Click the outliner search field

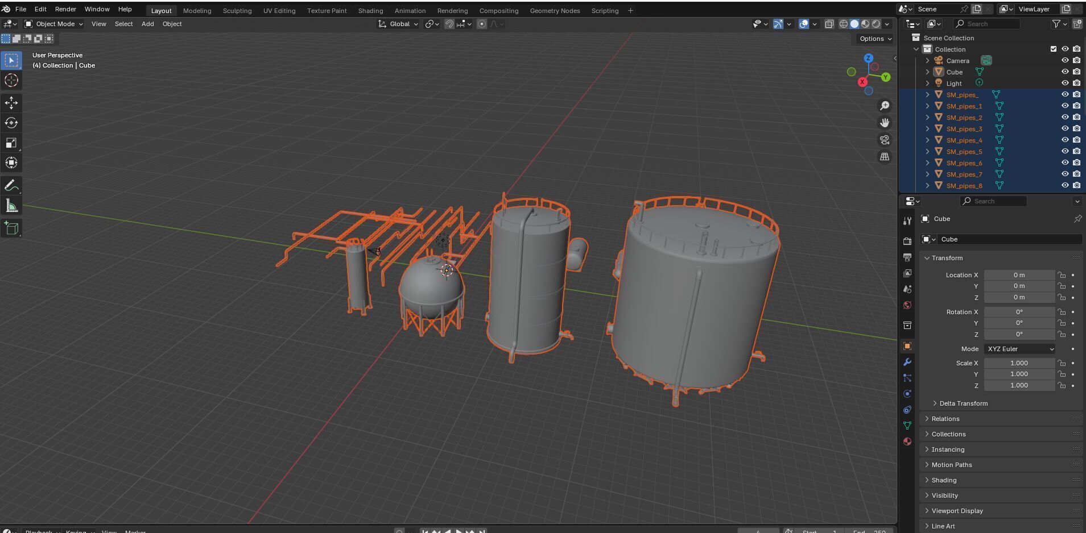click(987, 24)
